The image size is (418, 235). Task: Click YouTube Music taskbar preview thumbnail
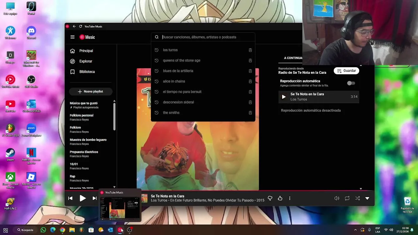(x=120, y=208)
